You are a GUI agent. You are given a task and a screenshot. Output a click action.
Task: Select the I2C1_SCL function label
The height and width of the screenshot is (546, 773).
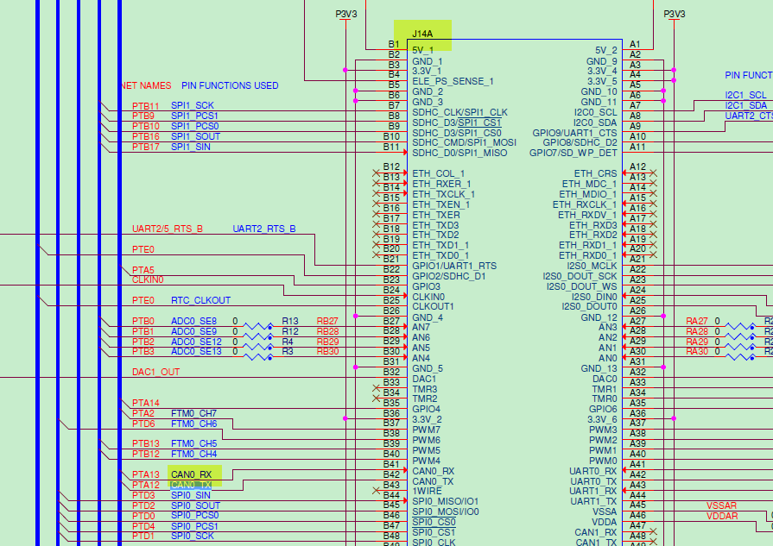click(746, 95)
